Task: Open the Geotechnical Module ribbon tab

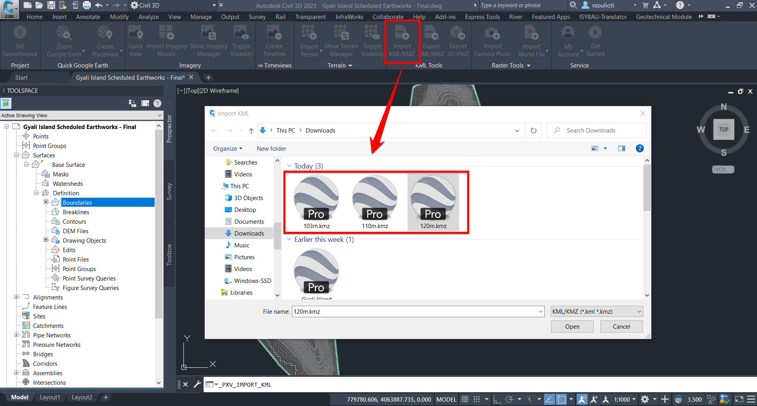Action: pyautogui.click(x=664, y=17)
